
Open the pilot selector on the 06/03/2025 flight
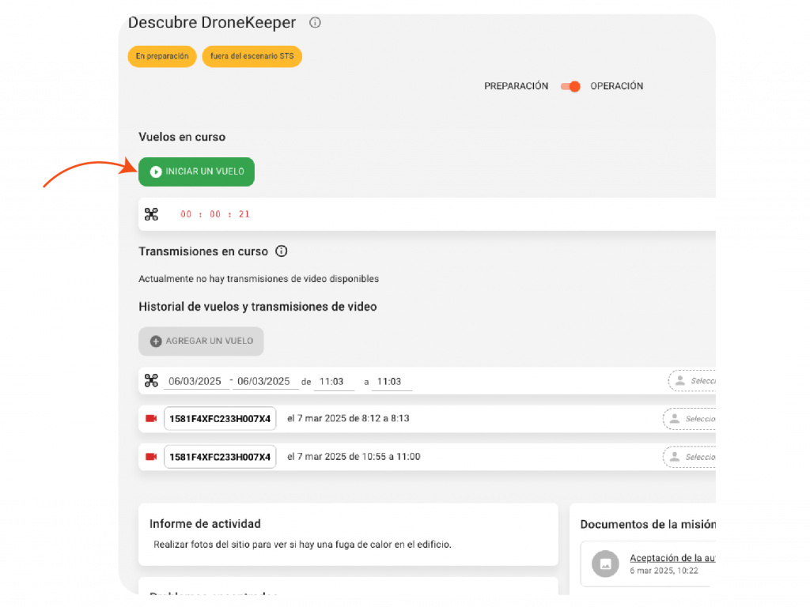coord(693,381)
